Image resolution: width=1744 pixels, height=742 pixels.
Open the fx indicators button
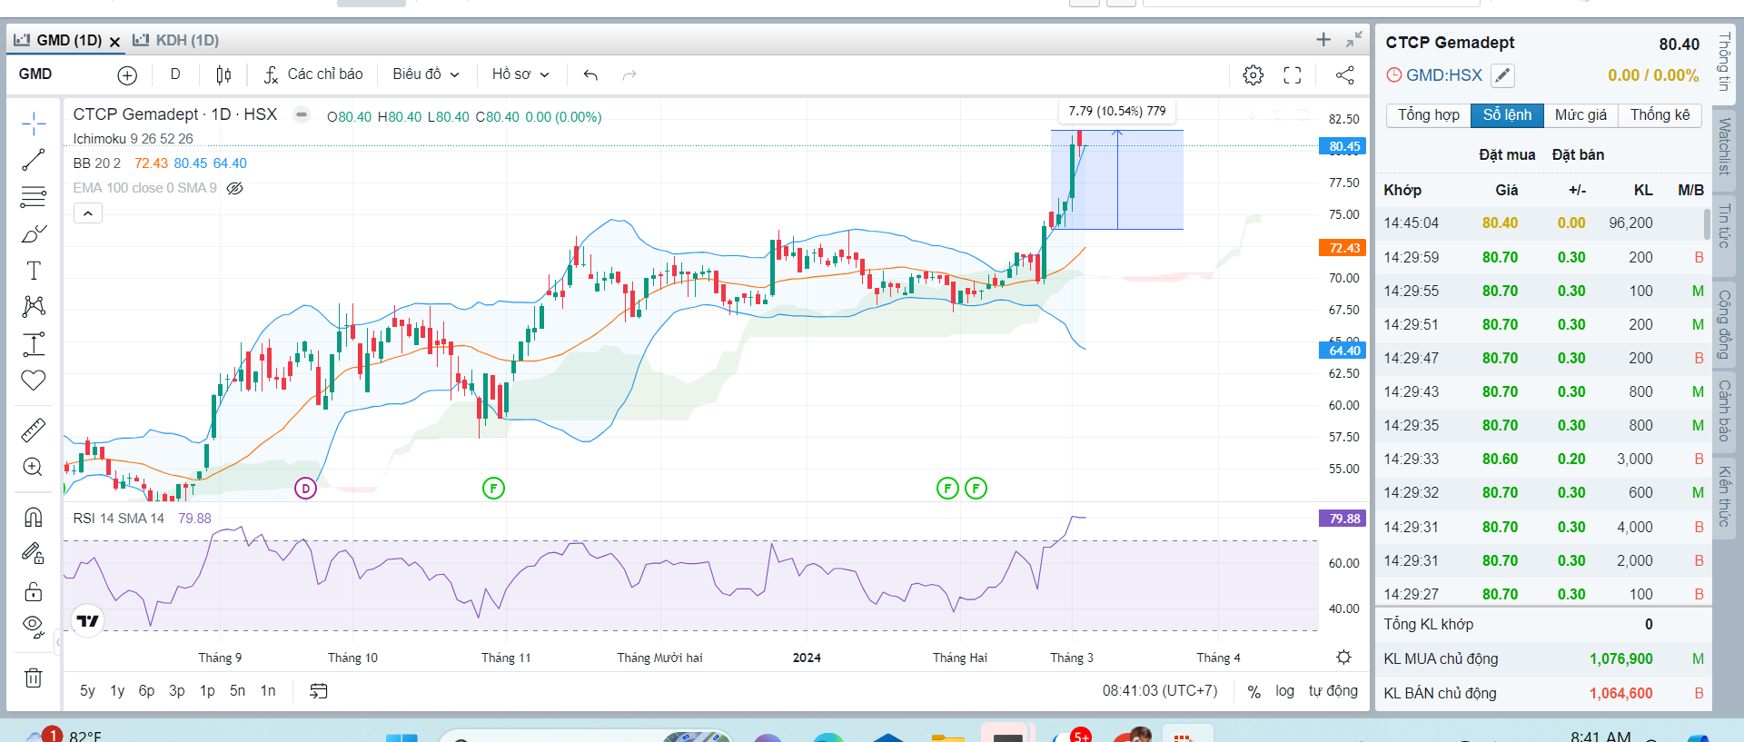tap(313, 74)
